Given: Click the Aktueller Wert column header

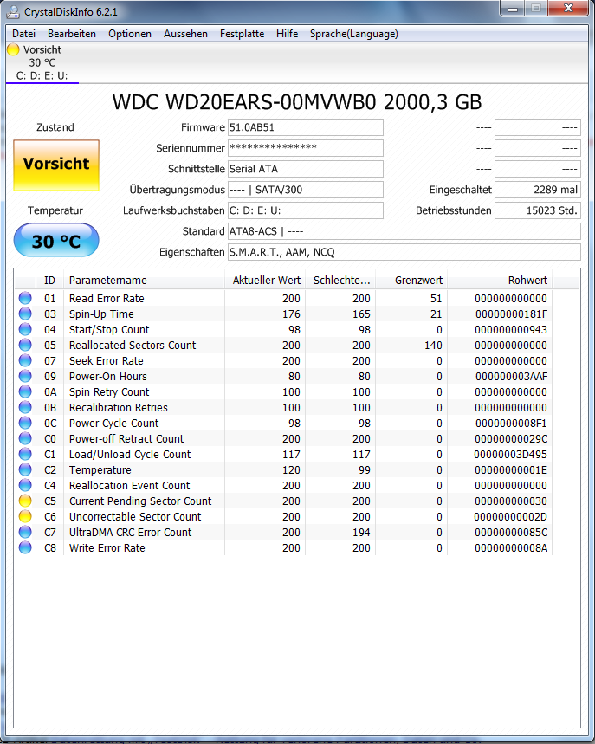Looking at the screenshot, I should (x=265, y=281).
